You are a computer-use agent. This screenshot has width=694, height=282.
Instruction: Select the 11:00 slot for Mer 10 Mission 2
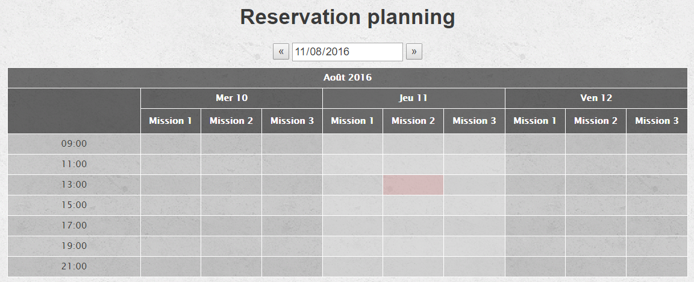click(x=231, y=164)
